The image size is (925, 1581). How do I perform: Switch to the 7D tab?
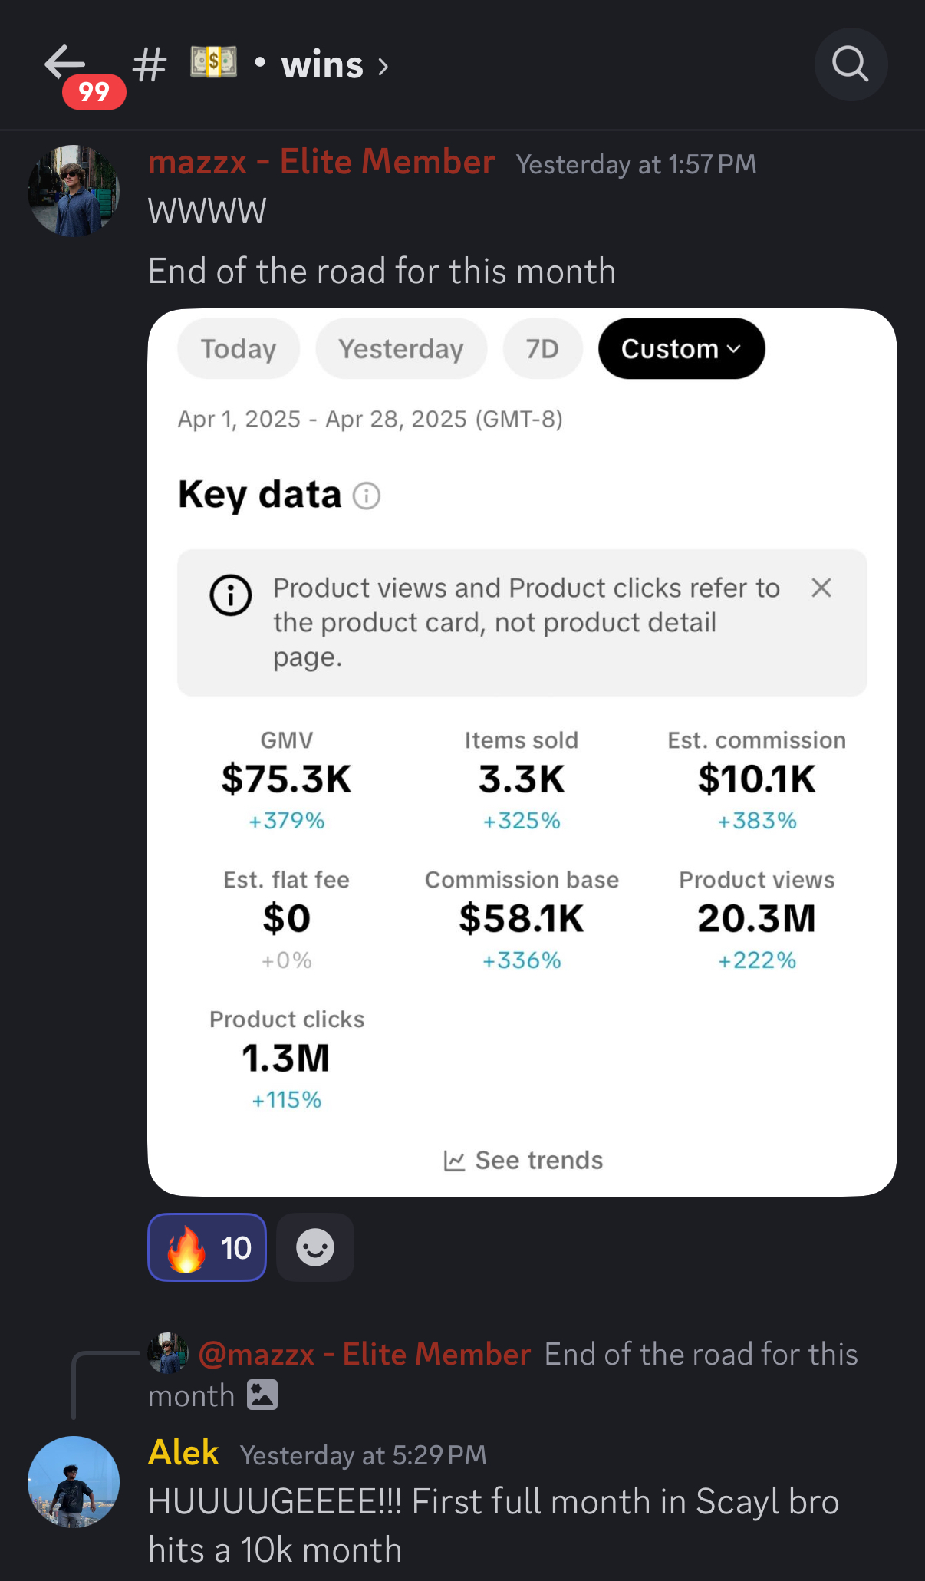pos(542,349)
